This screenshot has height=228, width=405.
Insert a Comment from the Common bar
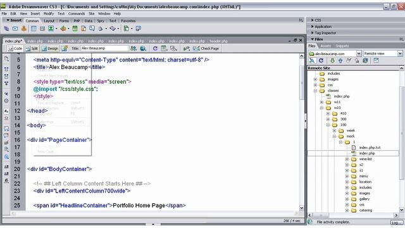click(x=92, y=28)
